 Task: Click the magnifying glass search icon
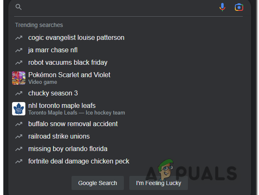click(18, 7)
